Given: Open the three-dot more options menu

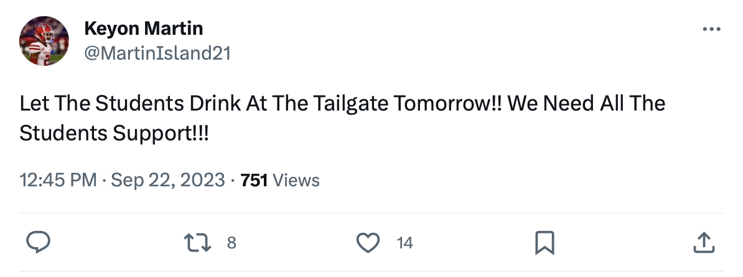Looking at the screenshot, I should click(x=711, y=29).
